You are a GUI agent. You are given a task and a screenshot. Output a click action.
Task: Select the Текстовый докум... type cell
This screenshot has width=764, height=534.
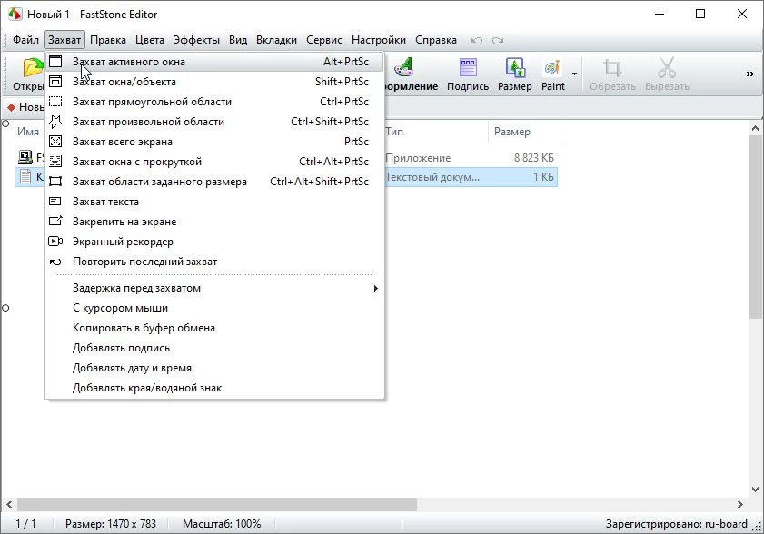point(432,177)
